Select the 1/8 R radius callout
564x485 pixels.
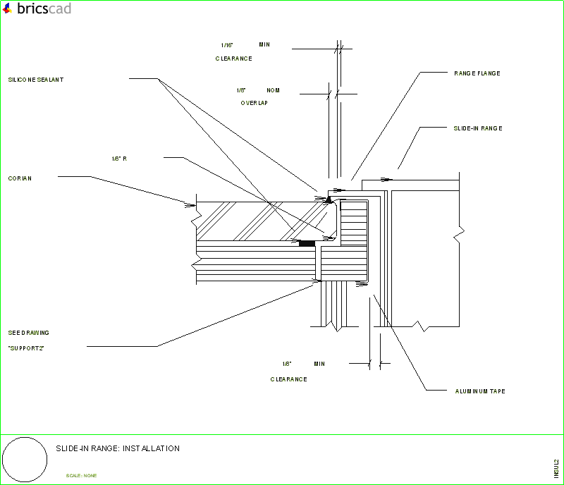[x=118, y=159]
